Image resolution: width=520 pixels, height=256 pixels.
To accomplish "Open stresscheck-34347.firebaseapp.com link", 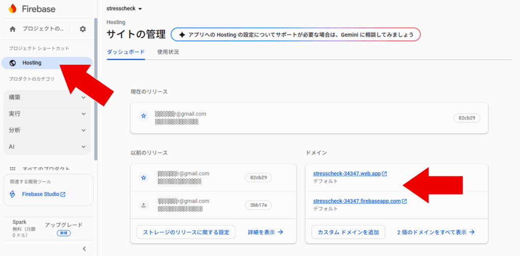I will tap(357, 201).
